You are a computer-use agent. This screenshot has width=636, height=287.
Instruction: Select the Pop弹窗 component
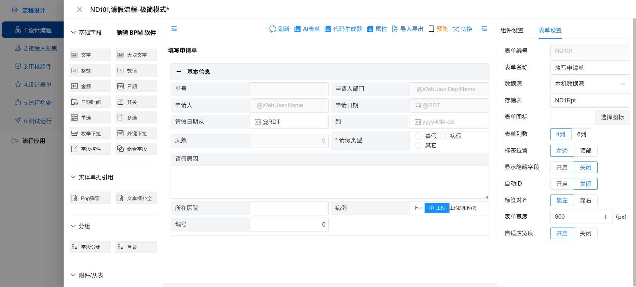click(x=90, y=198)
